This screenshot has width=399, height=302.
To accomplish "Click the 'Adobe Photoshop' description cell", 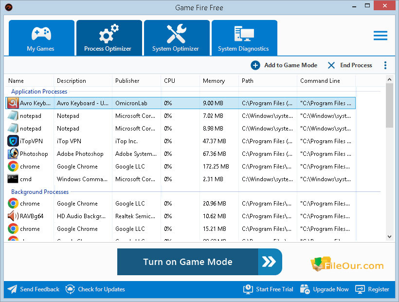I will pos(80,154).
